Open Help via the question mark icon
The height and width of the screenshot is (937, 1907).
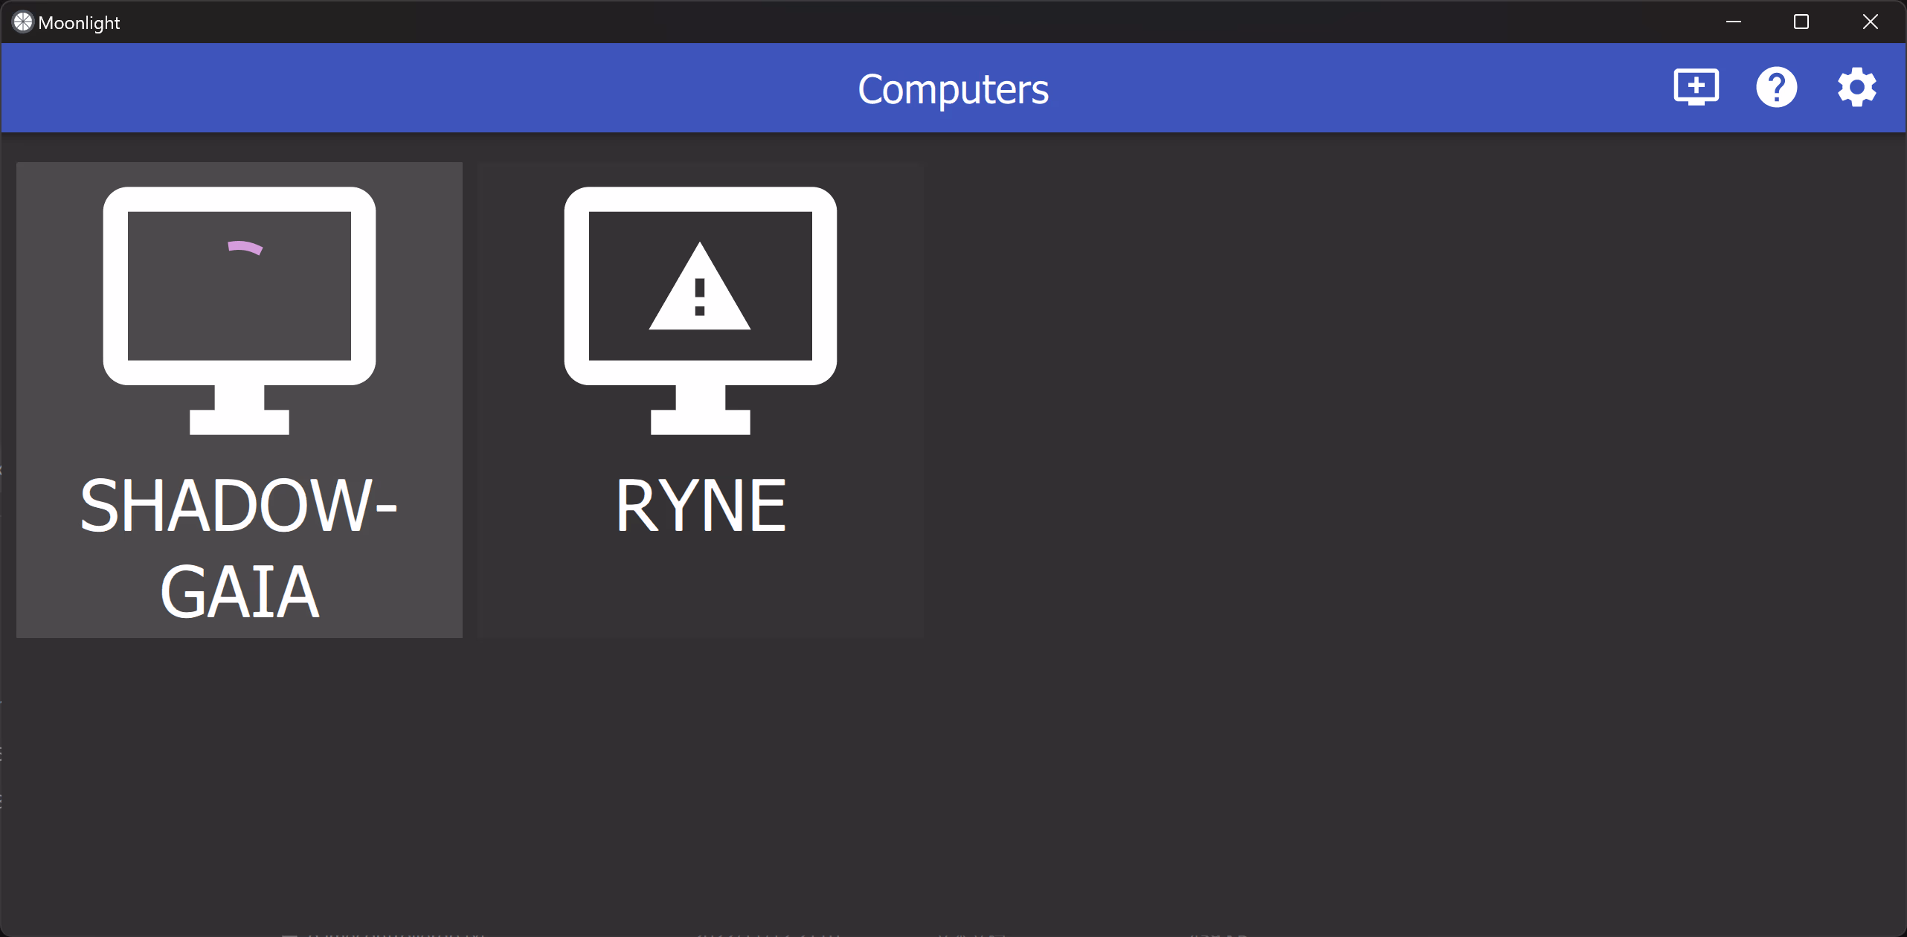click(1777, 88)
